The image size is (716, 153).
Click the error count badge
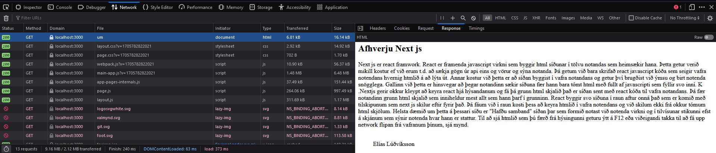678,7
